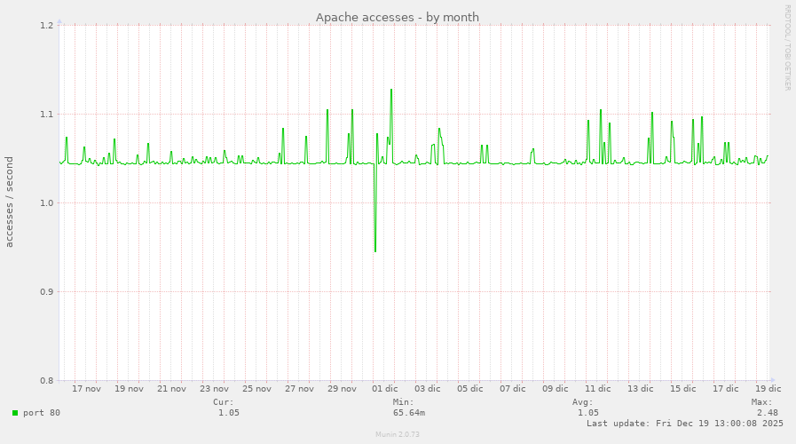
Task: Click the '11 dic' date label
Action: point(598,389)
